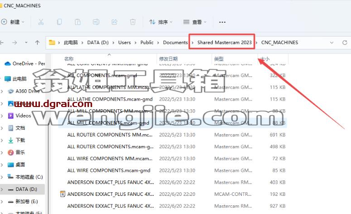Open A360 Drive in the sidebar
351x214 pixels.
24,91
